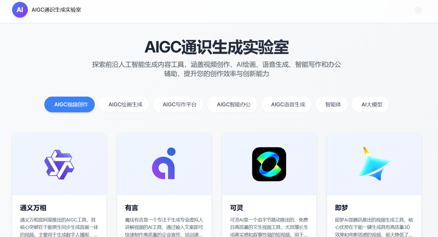Click the 有言 purple letter logo
This screenshot has width=438, height=237.
coord(164,164)
